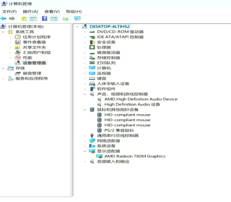The width and height of the screenshot is (231, 202).
Task: Expand the 磁盘驱动器 category
Action: coord(85,53)
